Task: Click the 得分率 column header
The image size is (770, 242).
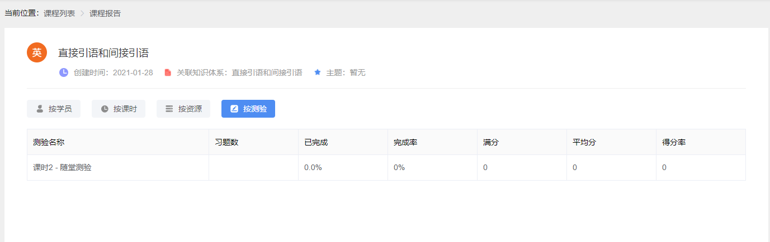Action: coord(674,142)
